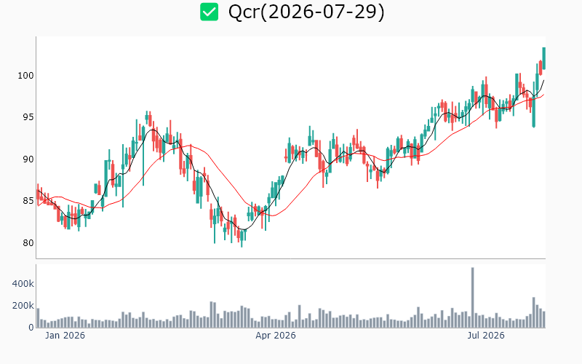Click the 95 price axis label

point(28,117)
